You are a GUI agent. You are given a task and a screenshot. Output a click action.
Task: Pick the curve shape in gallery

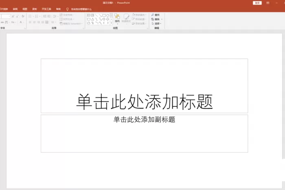(100, 23)
